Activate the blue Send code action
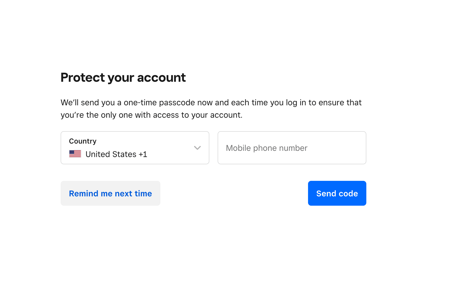 coord(337,193)
